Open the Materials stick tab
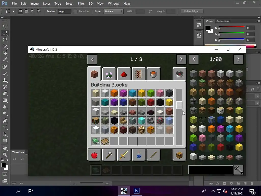The height and width of the screenshot is (196, 261). click(153, 155)
